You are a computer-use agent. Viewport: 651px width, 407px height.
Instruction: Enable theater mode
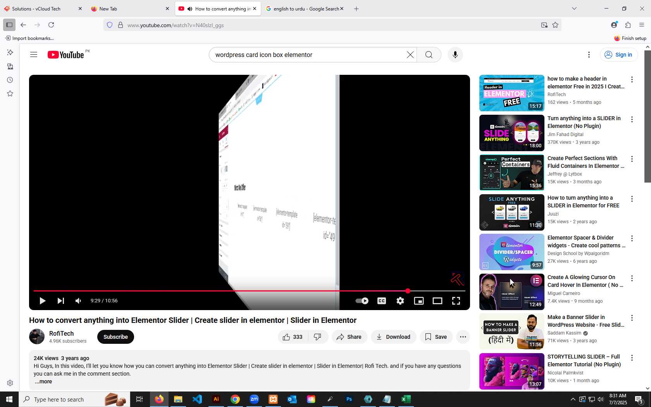pyautogui.click(x=437, y=301)
